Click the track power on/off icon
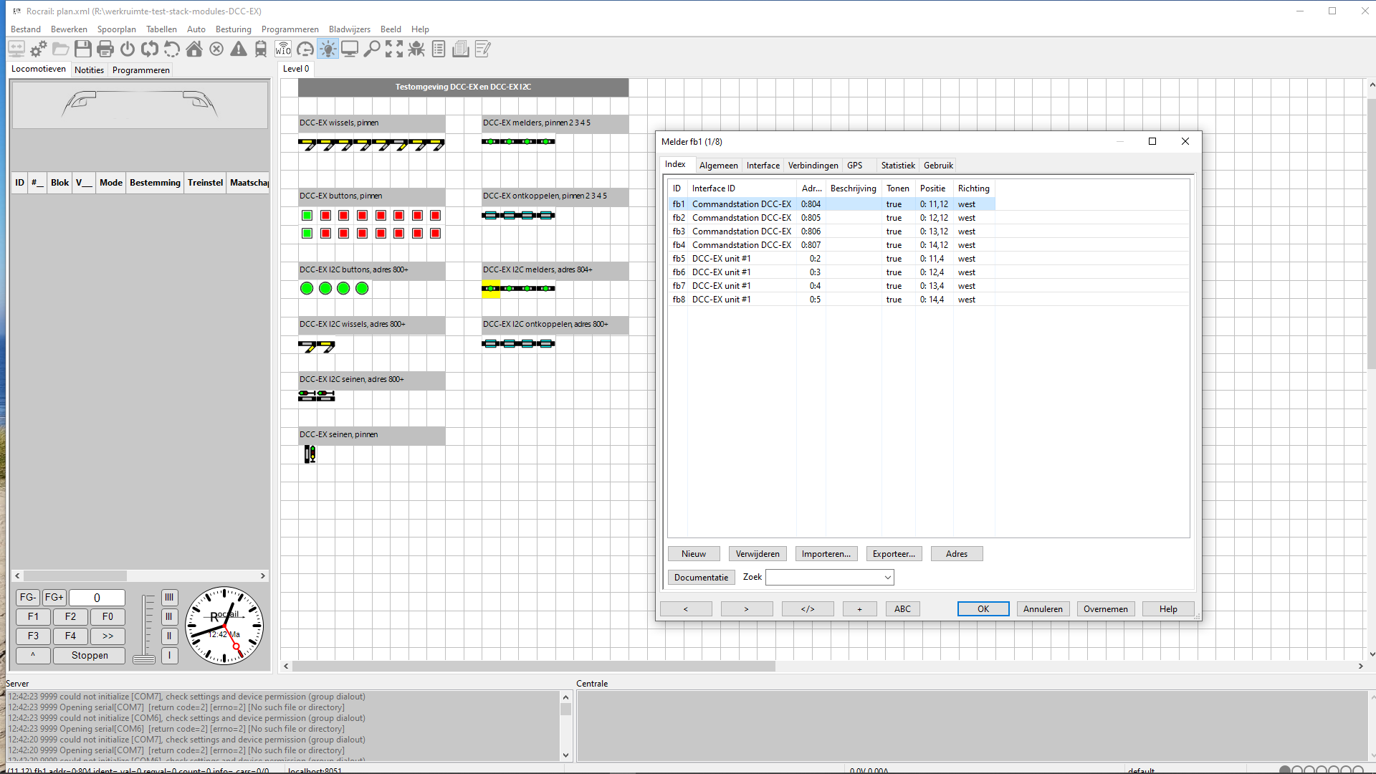This screenshot has width=1376, height=774. click(x=128, y=49)
